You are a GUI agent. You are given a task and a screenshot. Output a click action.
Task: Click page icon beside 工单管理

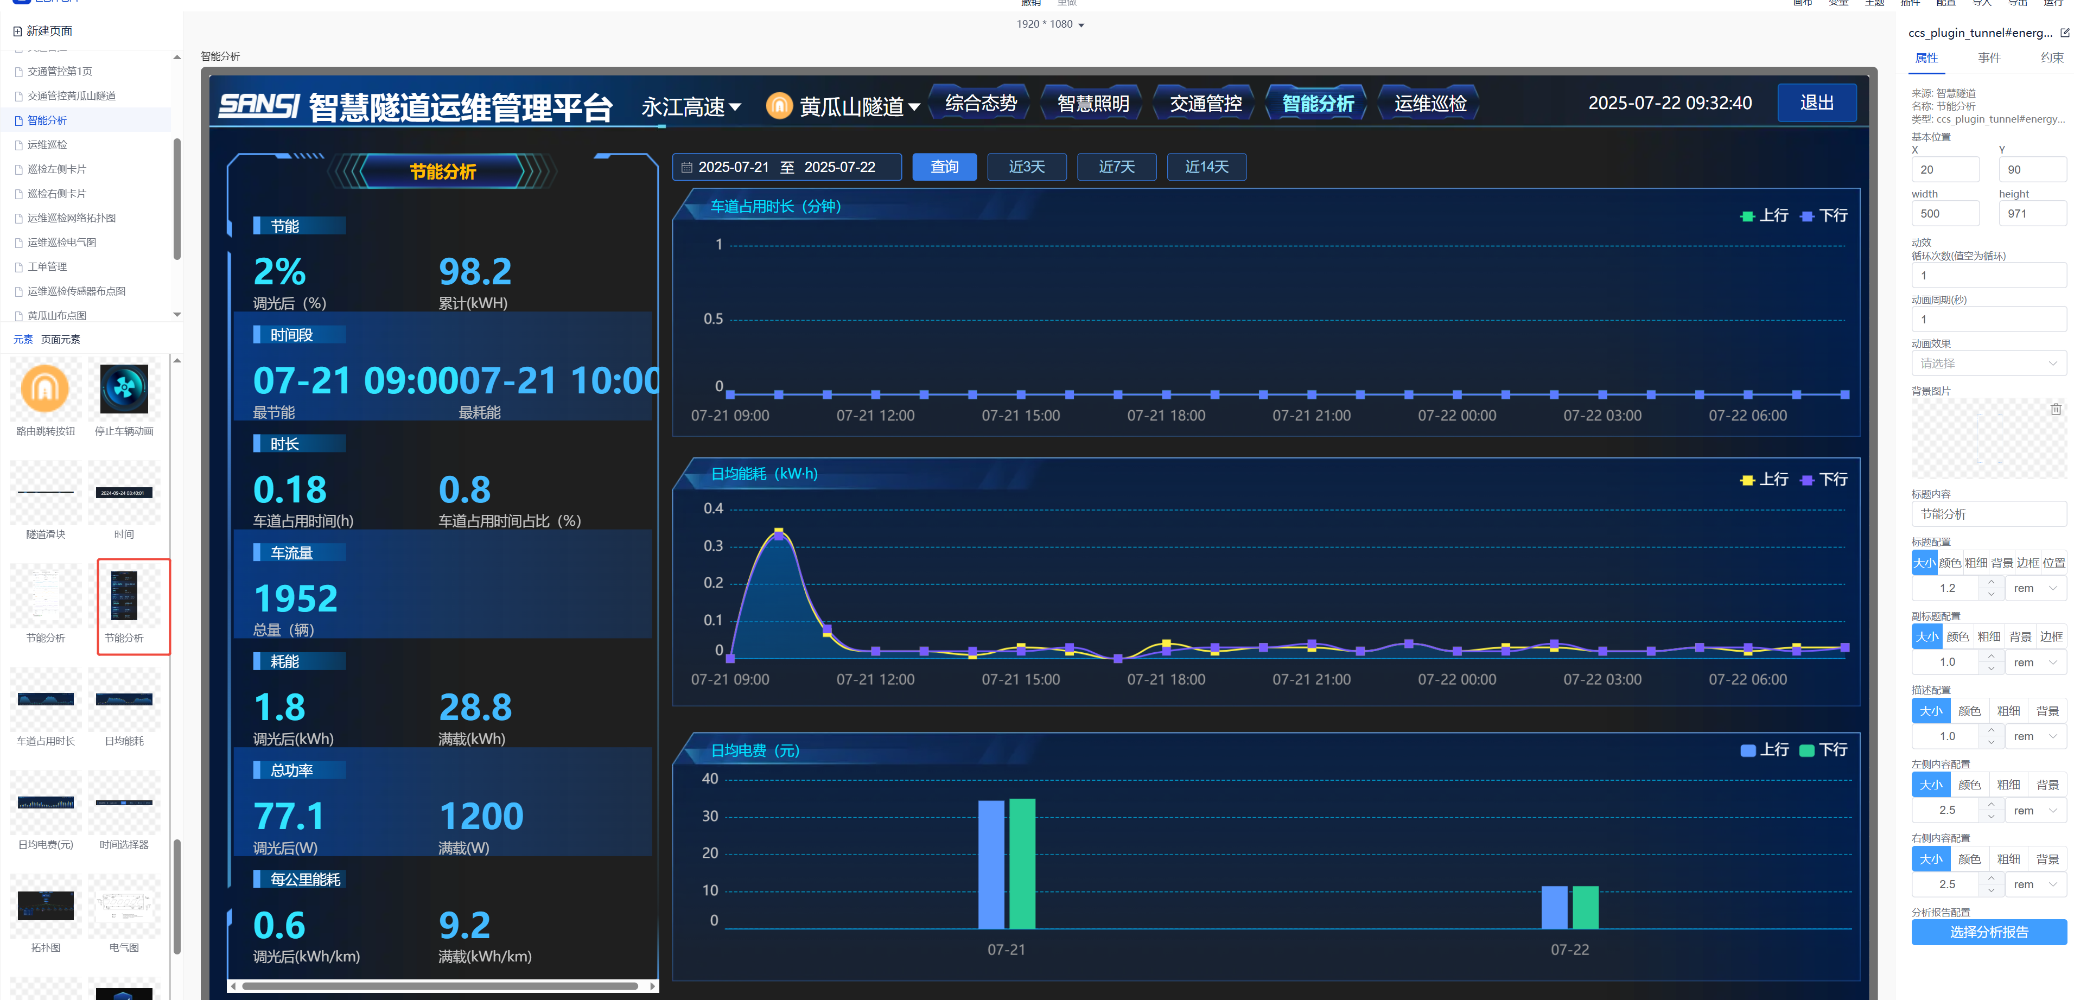click(x=18, y=267)
